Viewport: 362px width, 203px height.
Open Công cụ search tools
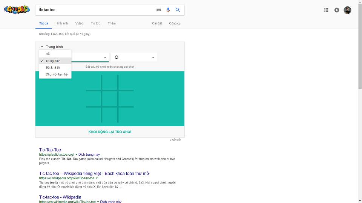(x=175, y=23)
